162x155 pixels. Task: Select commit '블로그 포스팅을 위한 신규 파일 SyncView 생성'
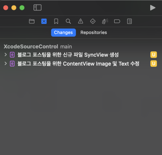[x=68, y=55]
